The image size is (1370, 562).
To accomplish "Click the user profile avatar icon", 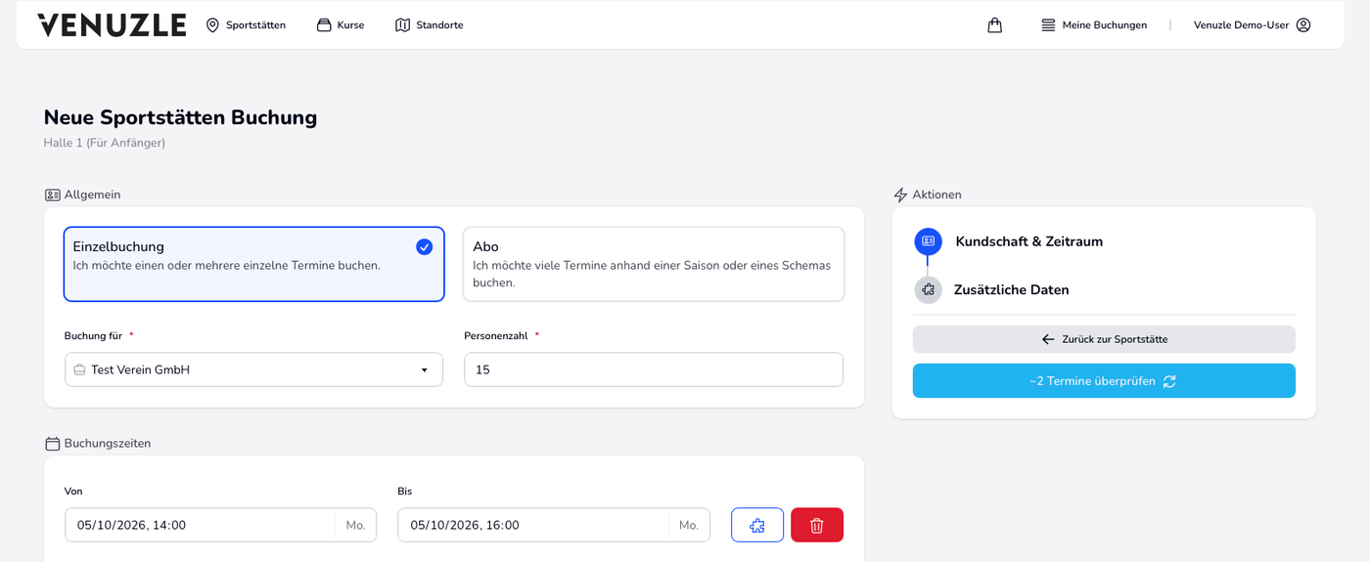I will 1303,25.
